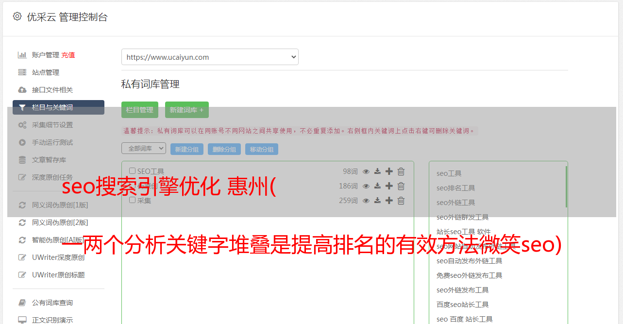Click the monitor icon for 正文识别演示

[22, 320]
